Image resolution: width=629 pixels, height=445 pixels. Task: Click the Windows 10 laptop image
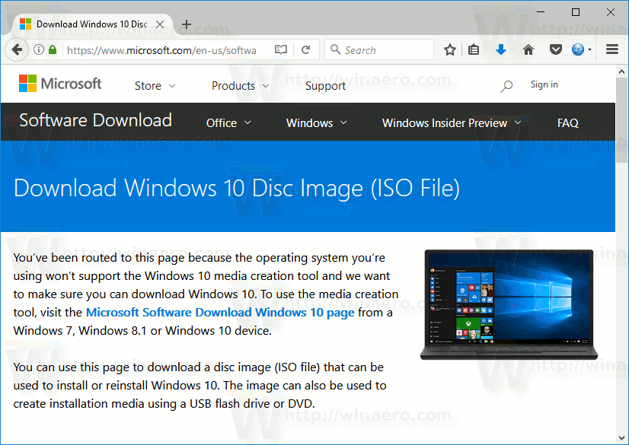point(509,304)
